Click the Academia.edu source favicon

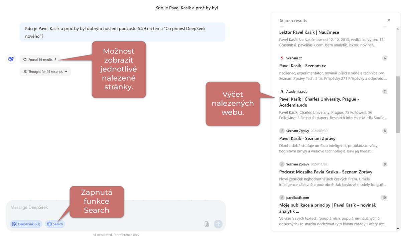pyautogui.click(x=282, y=92)
